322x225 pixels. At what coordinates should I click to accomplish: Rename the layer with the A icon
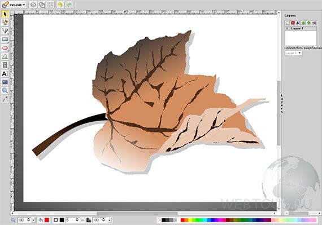(x=298, y=23)
